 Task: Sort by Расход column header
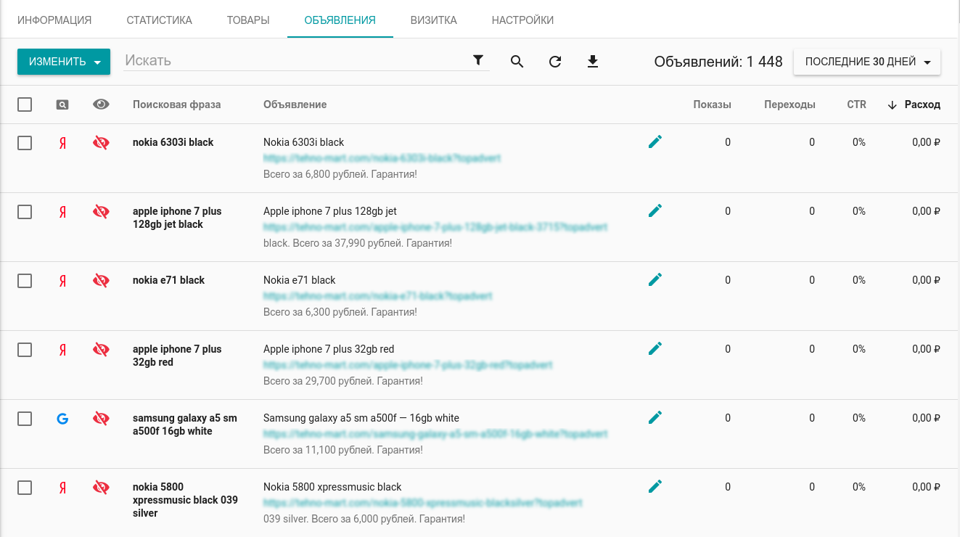(x=922, y=104)
